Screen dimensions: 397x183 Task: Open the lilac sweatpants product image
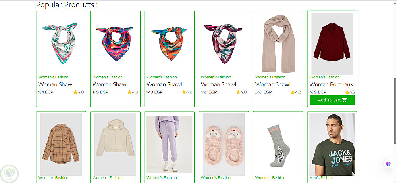click(x=170, y=145)
